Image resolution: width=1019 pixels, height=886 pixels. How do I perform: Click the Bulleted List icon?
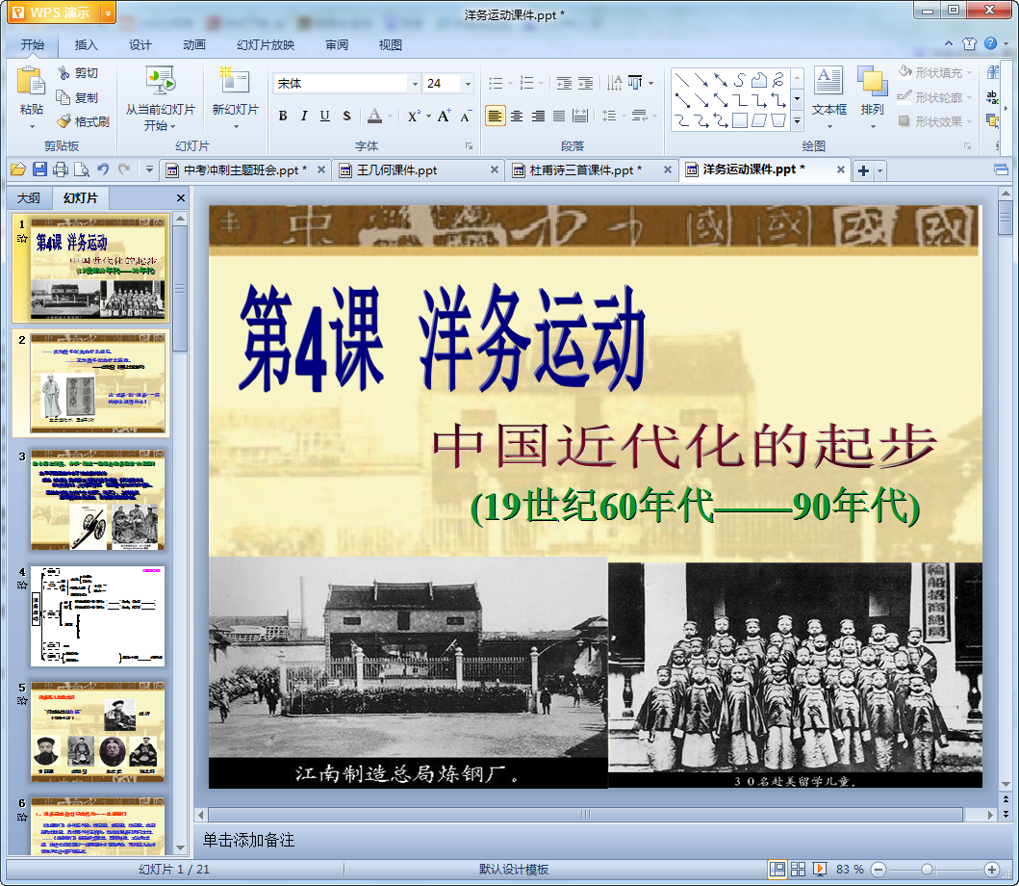pos(496,83)
